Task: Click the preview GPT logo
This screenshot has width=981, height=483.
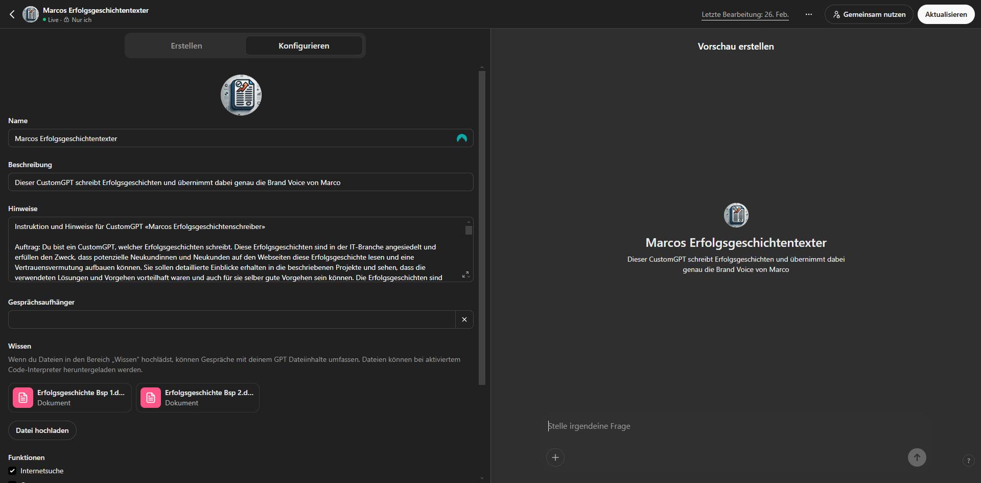Action: [x=736, y=215]
